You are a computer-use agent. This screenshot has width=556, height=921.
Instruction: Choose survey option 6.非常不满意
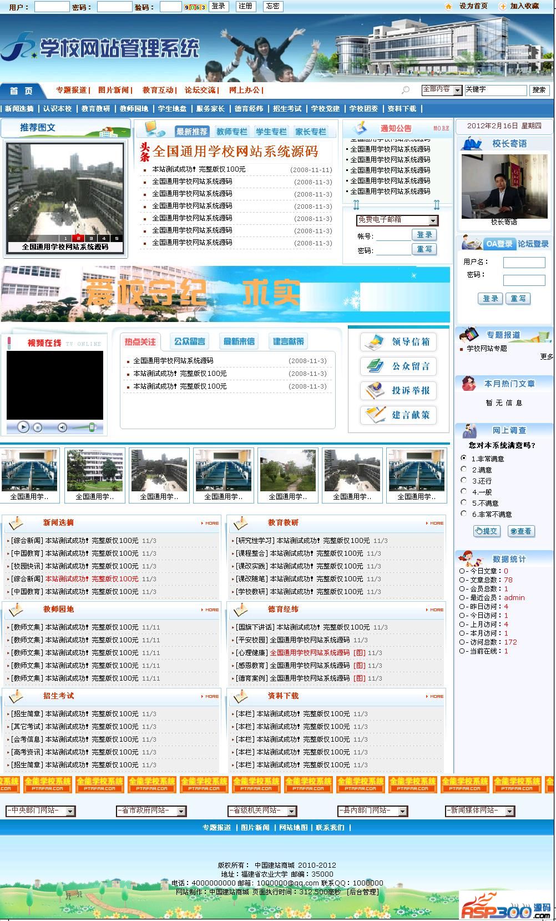[x=463, y=514]
